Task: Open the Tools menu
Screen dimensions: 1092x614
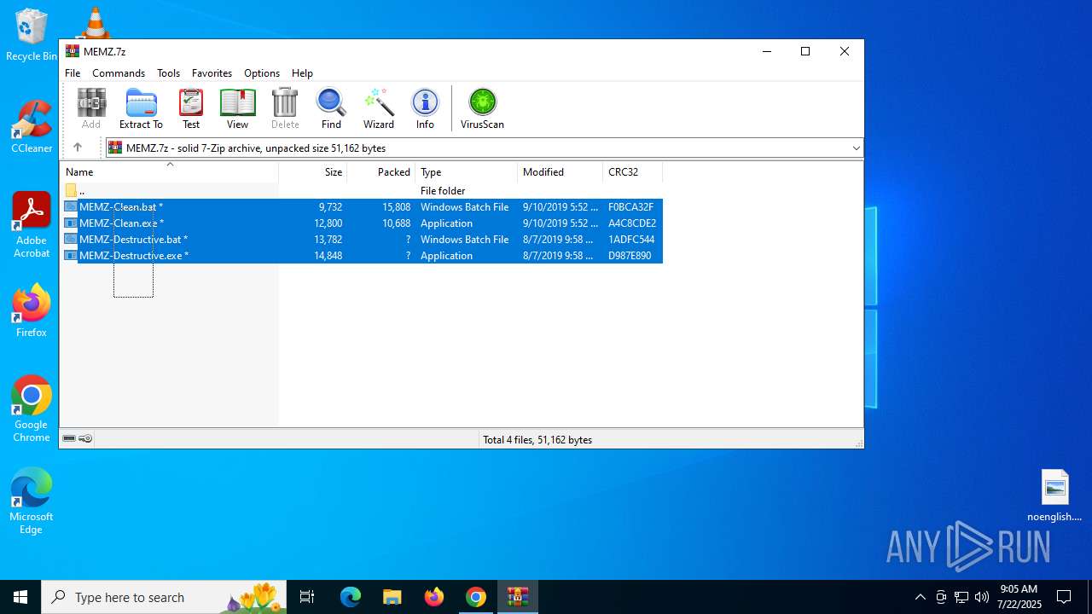Action: [168, 73]
